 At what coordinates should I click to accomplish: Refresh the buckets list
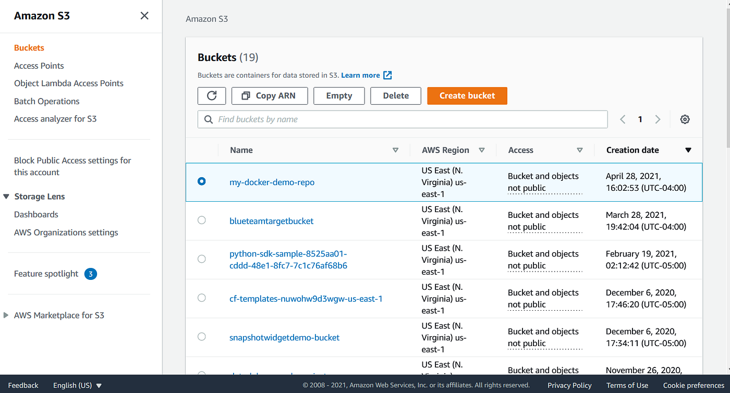pos(211,95)
